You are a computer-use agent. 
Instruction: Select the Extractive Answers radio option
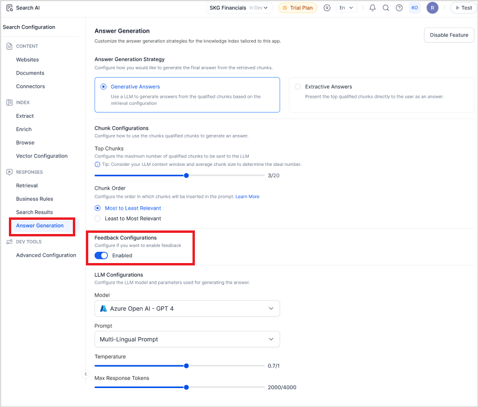(297, 86)
